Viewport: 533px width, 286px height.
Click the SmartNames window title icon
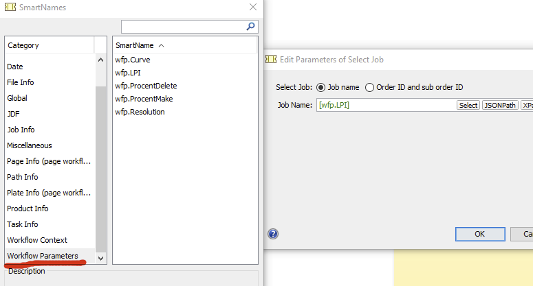click(11, 8)
